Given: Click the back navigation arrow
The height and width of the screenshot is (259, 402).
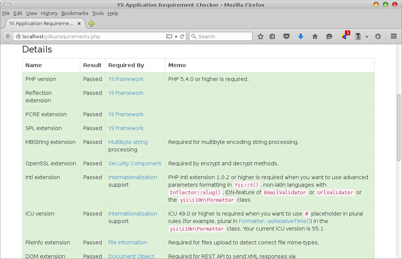Looking at the screenshot, I should (8, 36).
